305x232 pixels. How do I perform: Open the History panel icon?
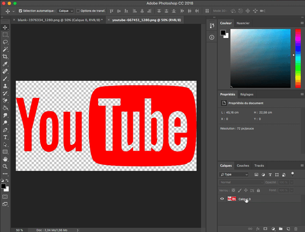click(212, 26)
